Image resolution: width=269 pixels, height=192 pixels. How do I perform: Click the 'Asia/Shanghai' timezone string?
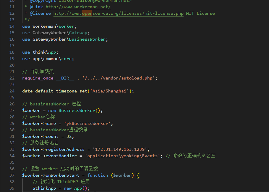pyautogui.click(x=111, y=91)
